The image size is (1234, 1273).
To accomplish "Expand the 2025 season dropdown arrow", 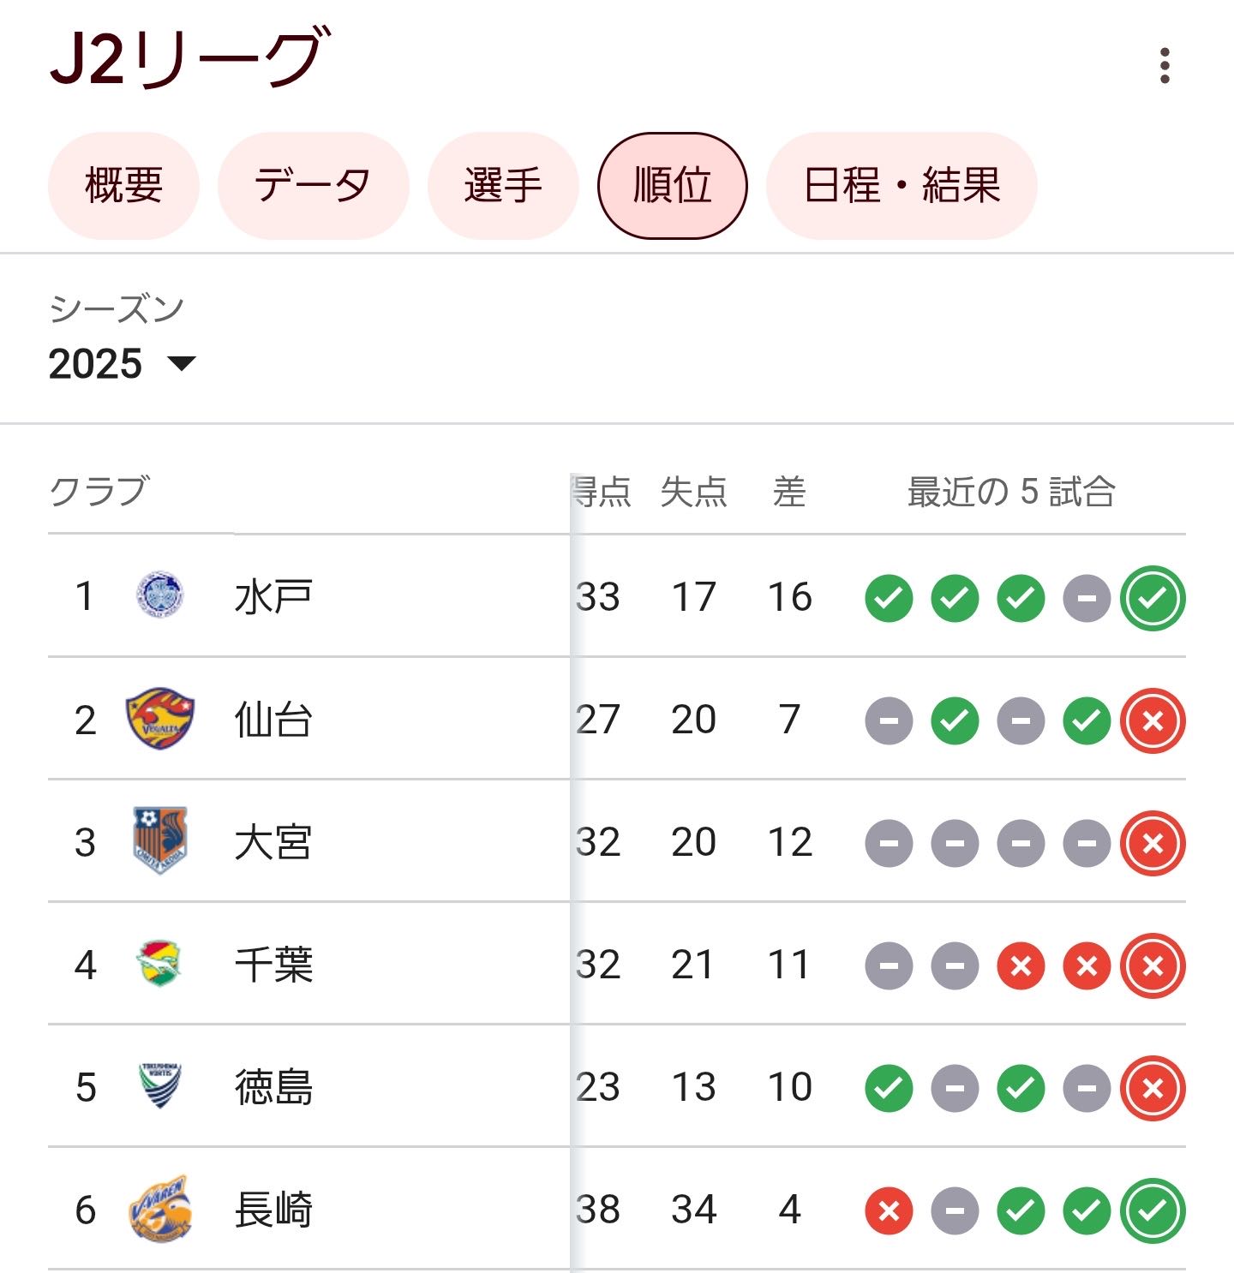I will [182, 364].
